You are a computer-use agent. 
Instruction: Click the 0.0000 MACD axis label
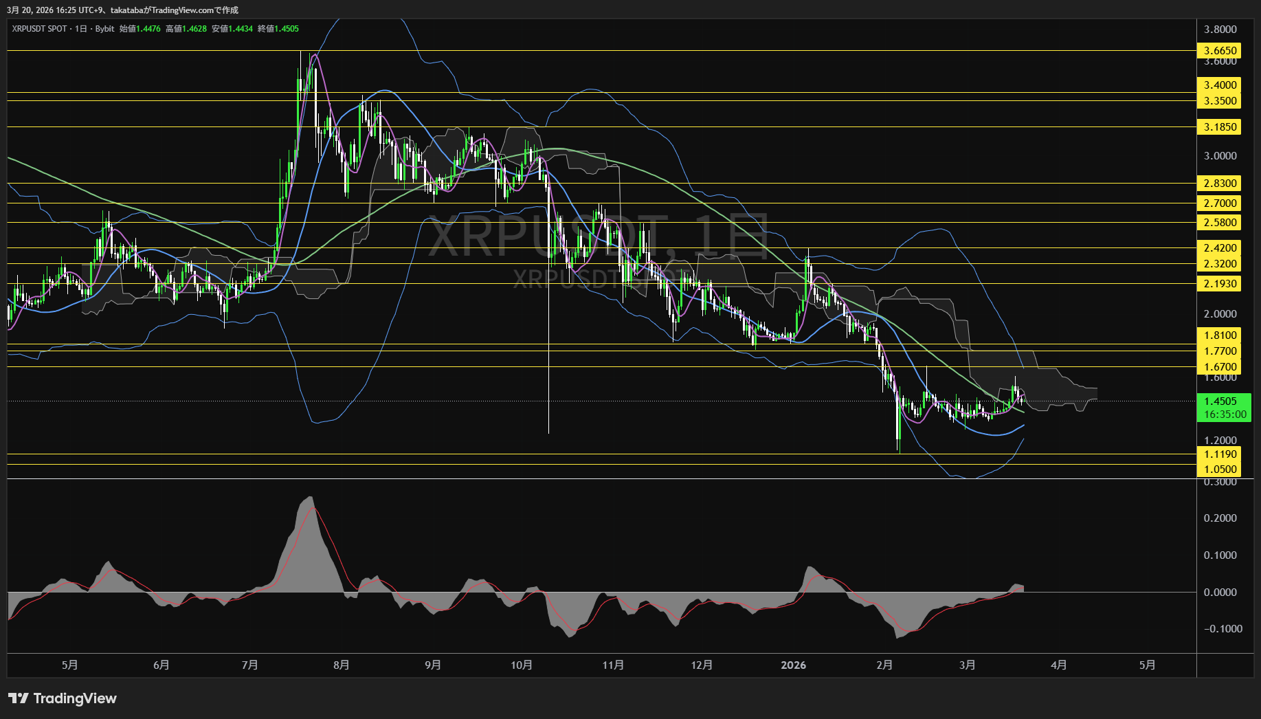pyautogui.click(x=1220, y=593)
